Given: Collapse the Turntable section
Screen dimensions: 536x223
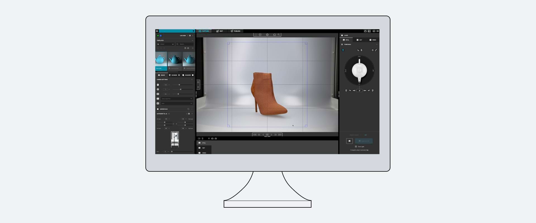Looking at the screenshot, I should tap(377, 44).
